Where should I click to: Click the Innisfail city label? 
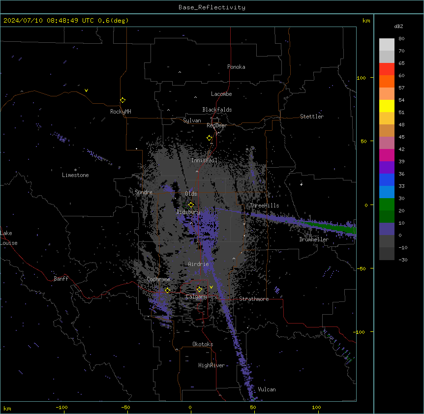(x=204, y=160)
